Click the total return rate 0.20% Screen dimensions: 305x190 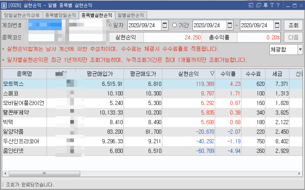(273, 37)
